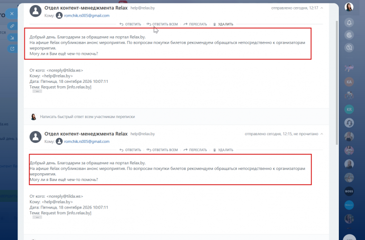Open in new window icon on left edge
Image resolution: width=365 pixels, height=240 pixels.
[12, 49]
